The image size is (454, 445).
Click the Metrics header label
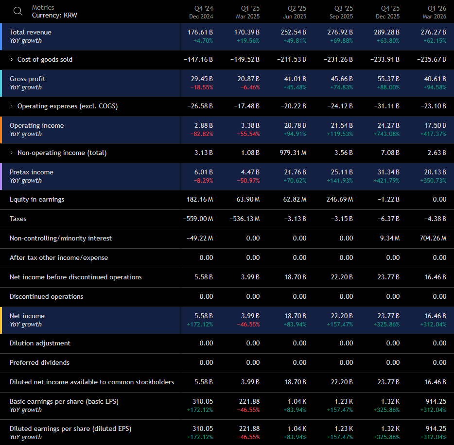point(43,7)
